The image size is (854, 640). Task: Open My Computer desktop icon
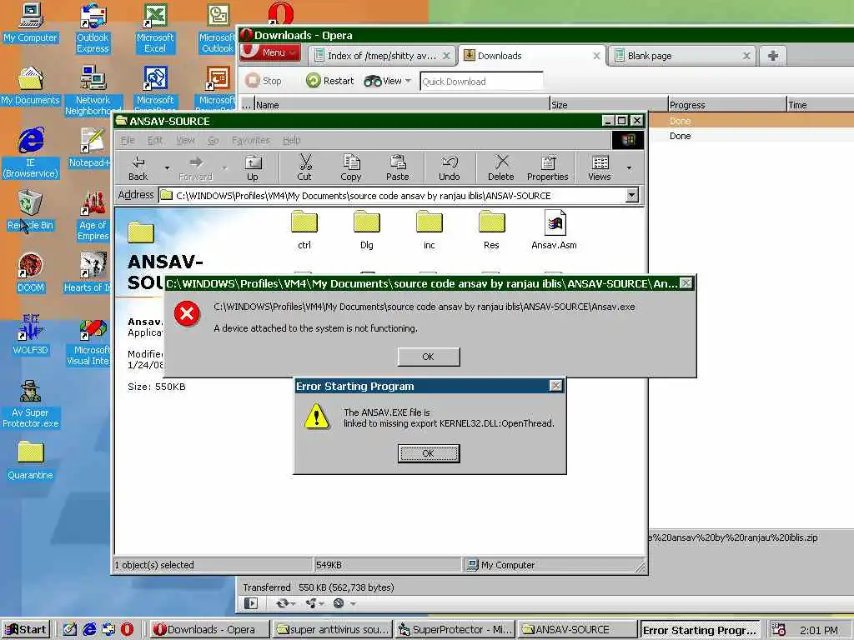[x=31, y=22]
